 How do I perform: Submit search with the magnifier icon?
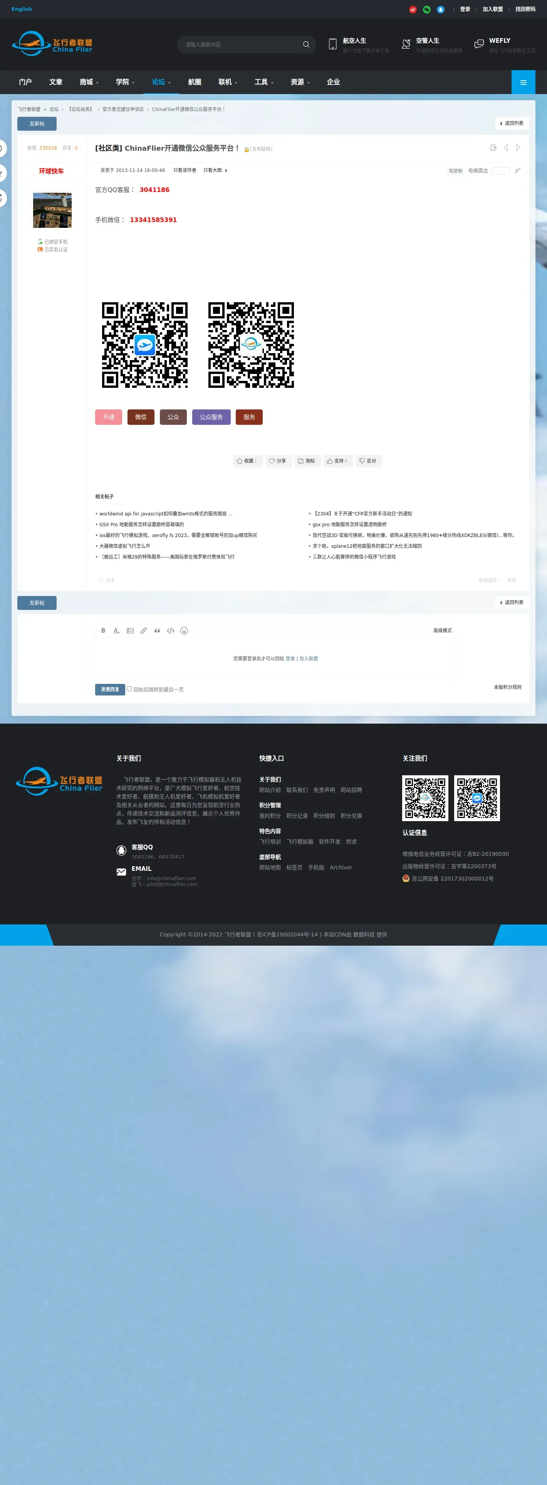(306, 44)
